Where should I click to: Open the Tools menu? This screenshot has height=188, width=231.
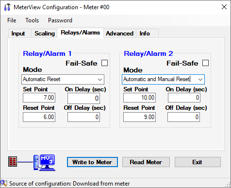tap(32, 20)
